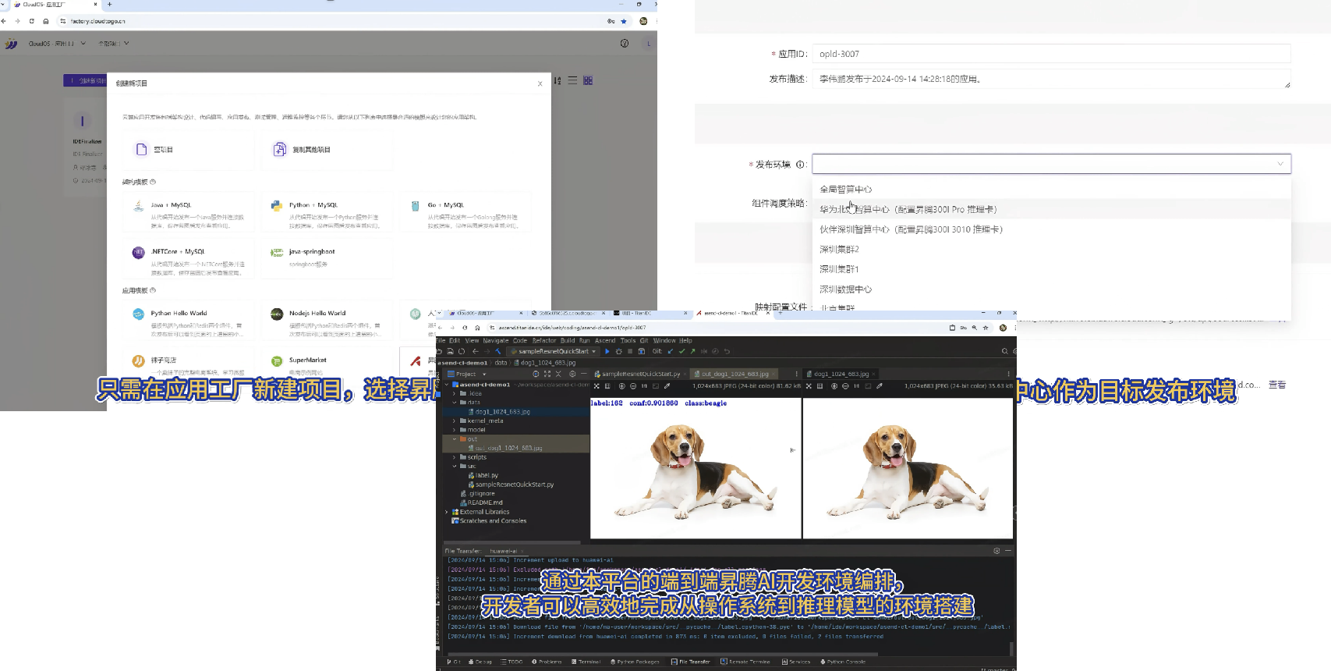Click the Debug bug icon in IDE toolbar
Viewport: 1331px width, 671px height.
[x=619, y=352]
